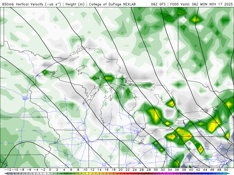Click the '40' color scale label
The image size is (234, 175).
(x=191, y=170)
